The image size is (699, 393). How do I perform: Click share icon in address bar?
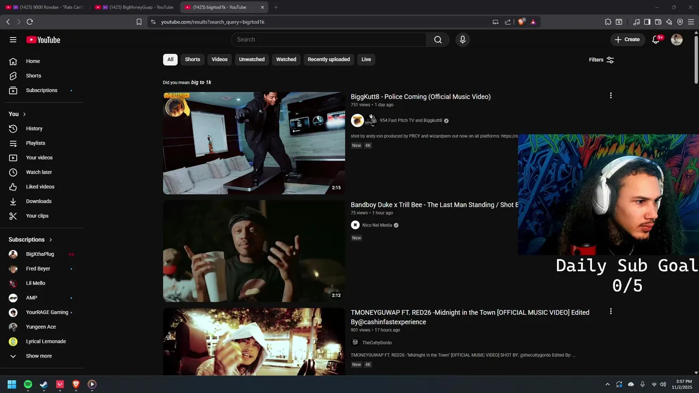tap(508, 22)
